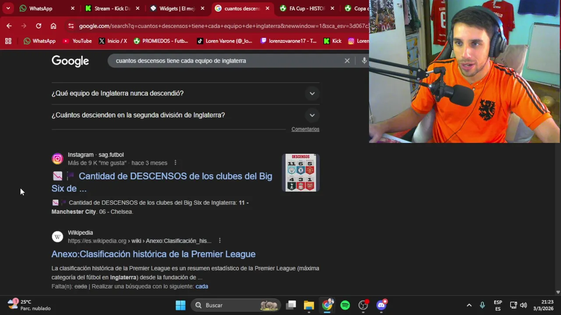Click page scrollbar down arrow
Screen dimensions: 561x315
pos(558,292)
